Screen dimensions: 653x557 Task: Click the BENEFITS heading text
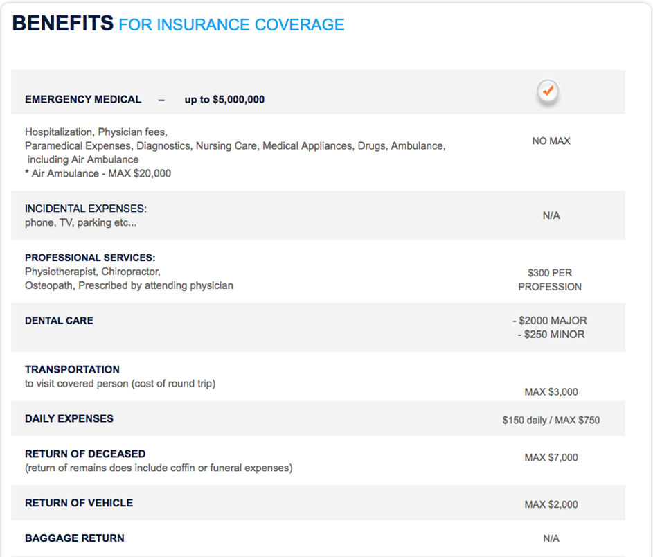tap(62, 24)
